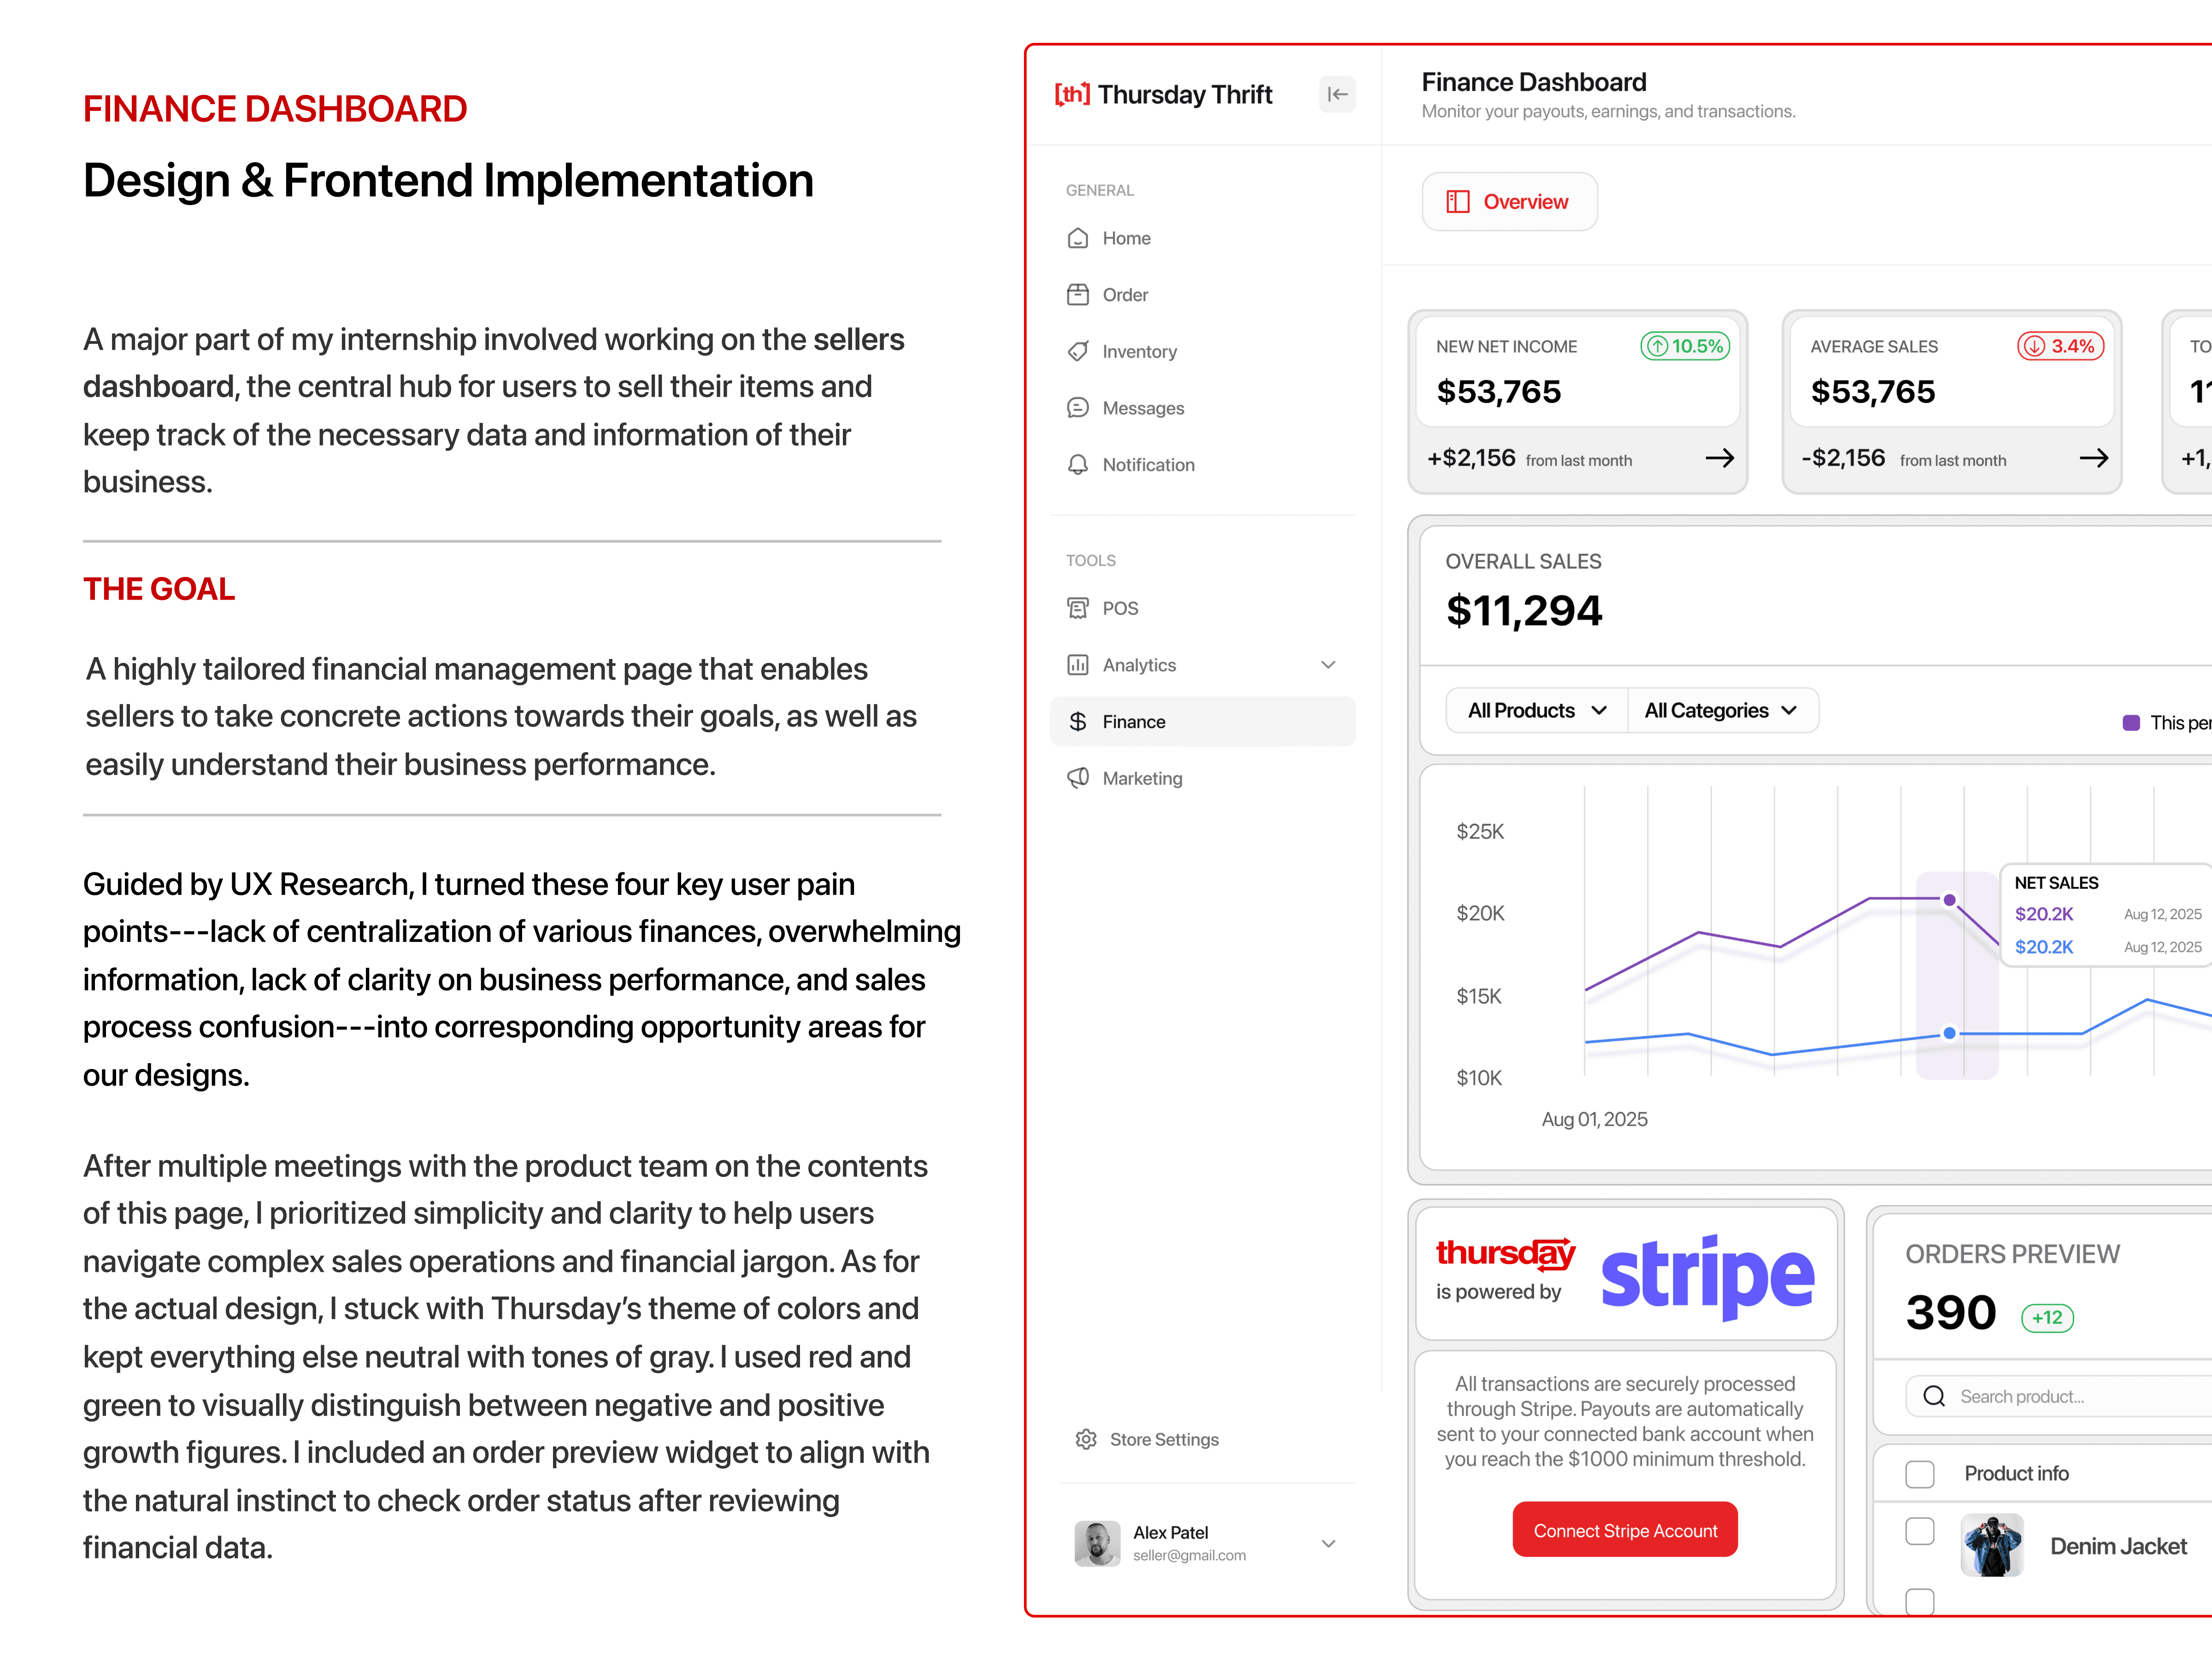Click the Home house icon in sidebar
Screen dimensions: 2212x1659
click(1078, 238)
